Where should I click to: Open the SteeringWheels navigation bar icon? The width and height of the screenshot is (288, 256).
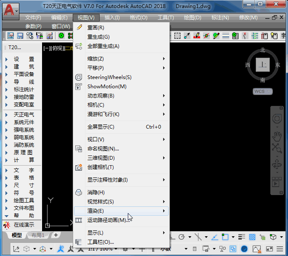tap(277, 119)
